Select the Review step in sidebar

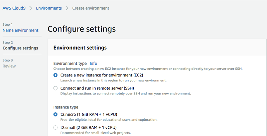click(9, 66)
